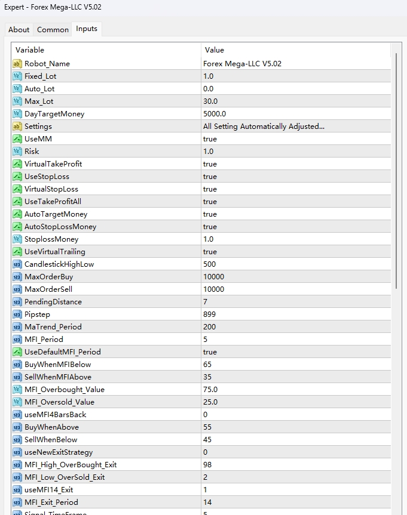Click the boolean icon beside UseMM
Image resolution: width=407 pixels, height=515 pixels.
point(17,139)
